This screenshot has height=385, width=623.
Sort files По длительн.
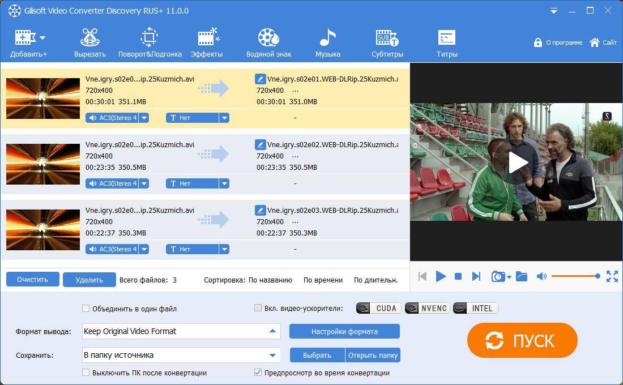[x=376, y=280]
